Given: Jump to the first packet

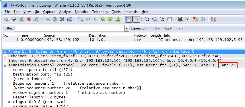Looking at the screenshot, I should pos(110,19).
